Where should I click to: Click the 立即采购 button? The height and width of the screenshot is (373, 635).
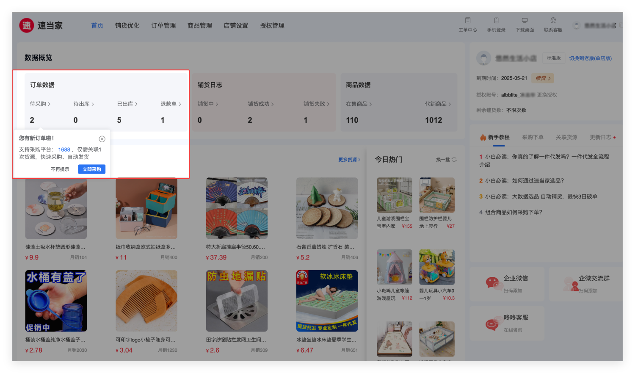(91, 169)
